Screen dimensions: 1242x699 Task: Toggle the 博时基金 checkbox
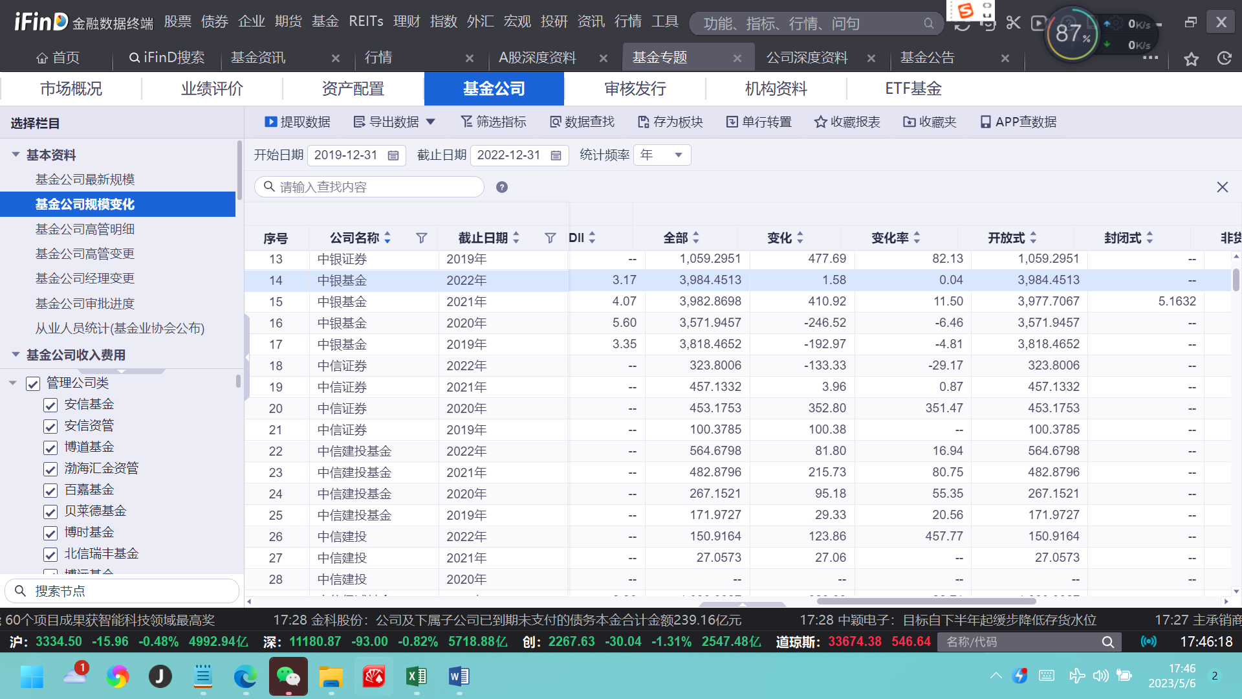point(50,533)
